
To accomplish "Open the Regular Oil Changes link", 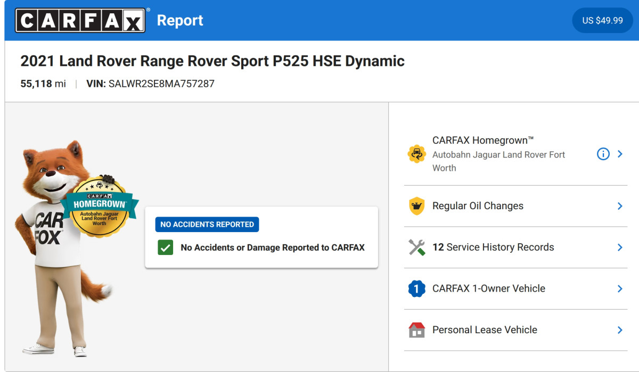I will coord(478,206).
